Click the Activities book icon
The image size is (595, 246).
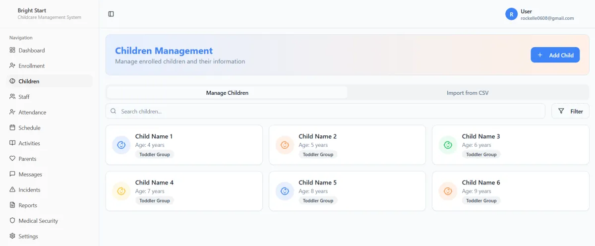tap(12, 143)
